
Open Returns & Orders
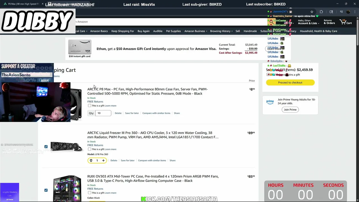coord(329,22)
